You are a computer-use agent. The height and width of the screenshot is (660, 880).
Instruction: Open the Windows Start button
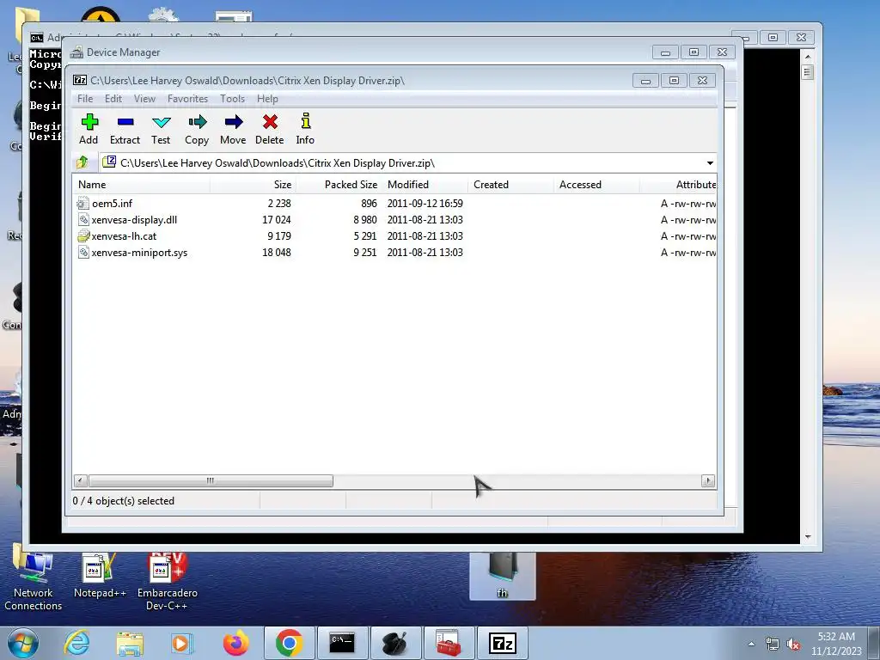coord(23,643)
